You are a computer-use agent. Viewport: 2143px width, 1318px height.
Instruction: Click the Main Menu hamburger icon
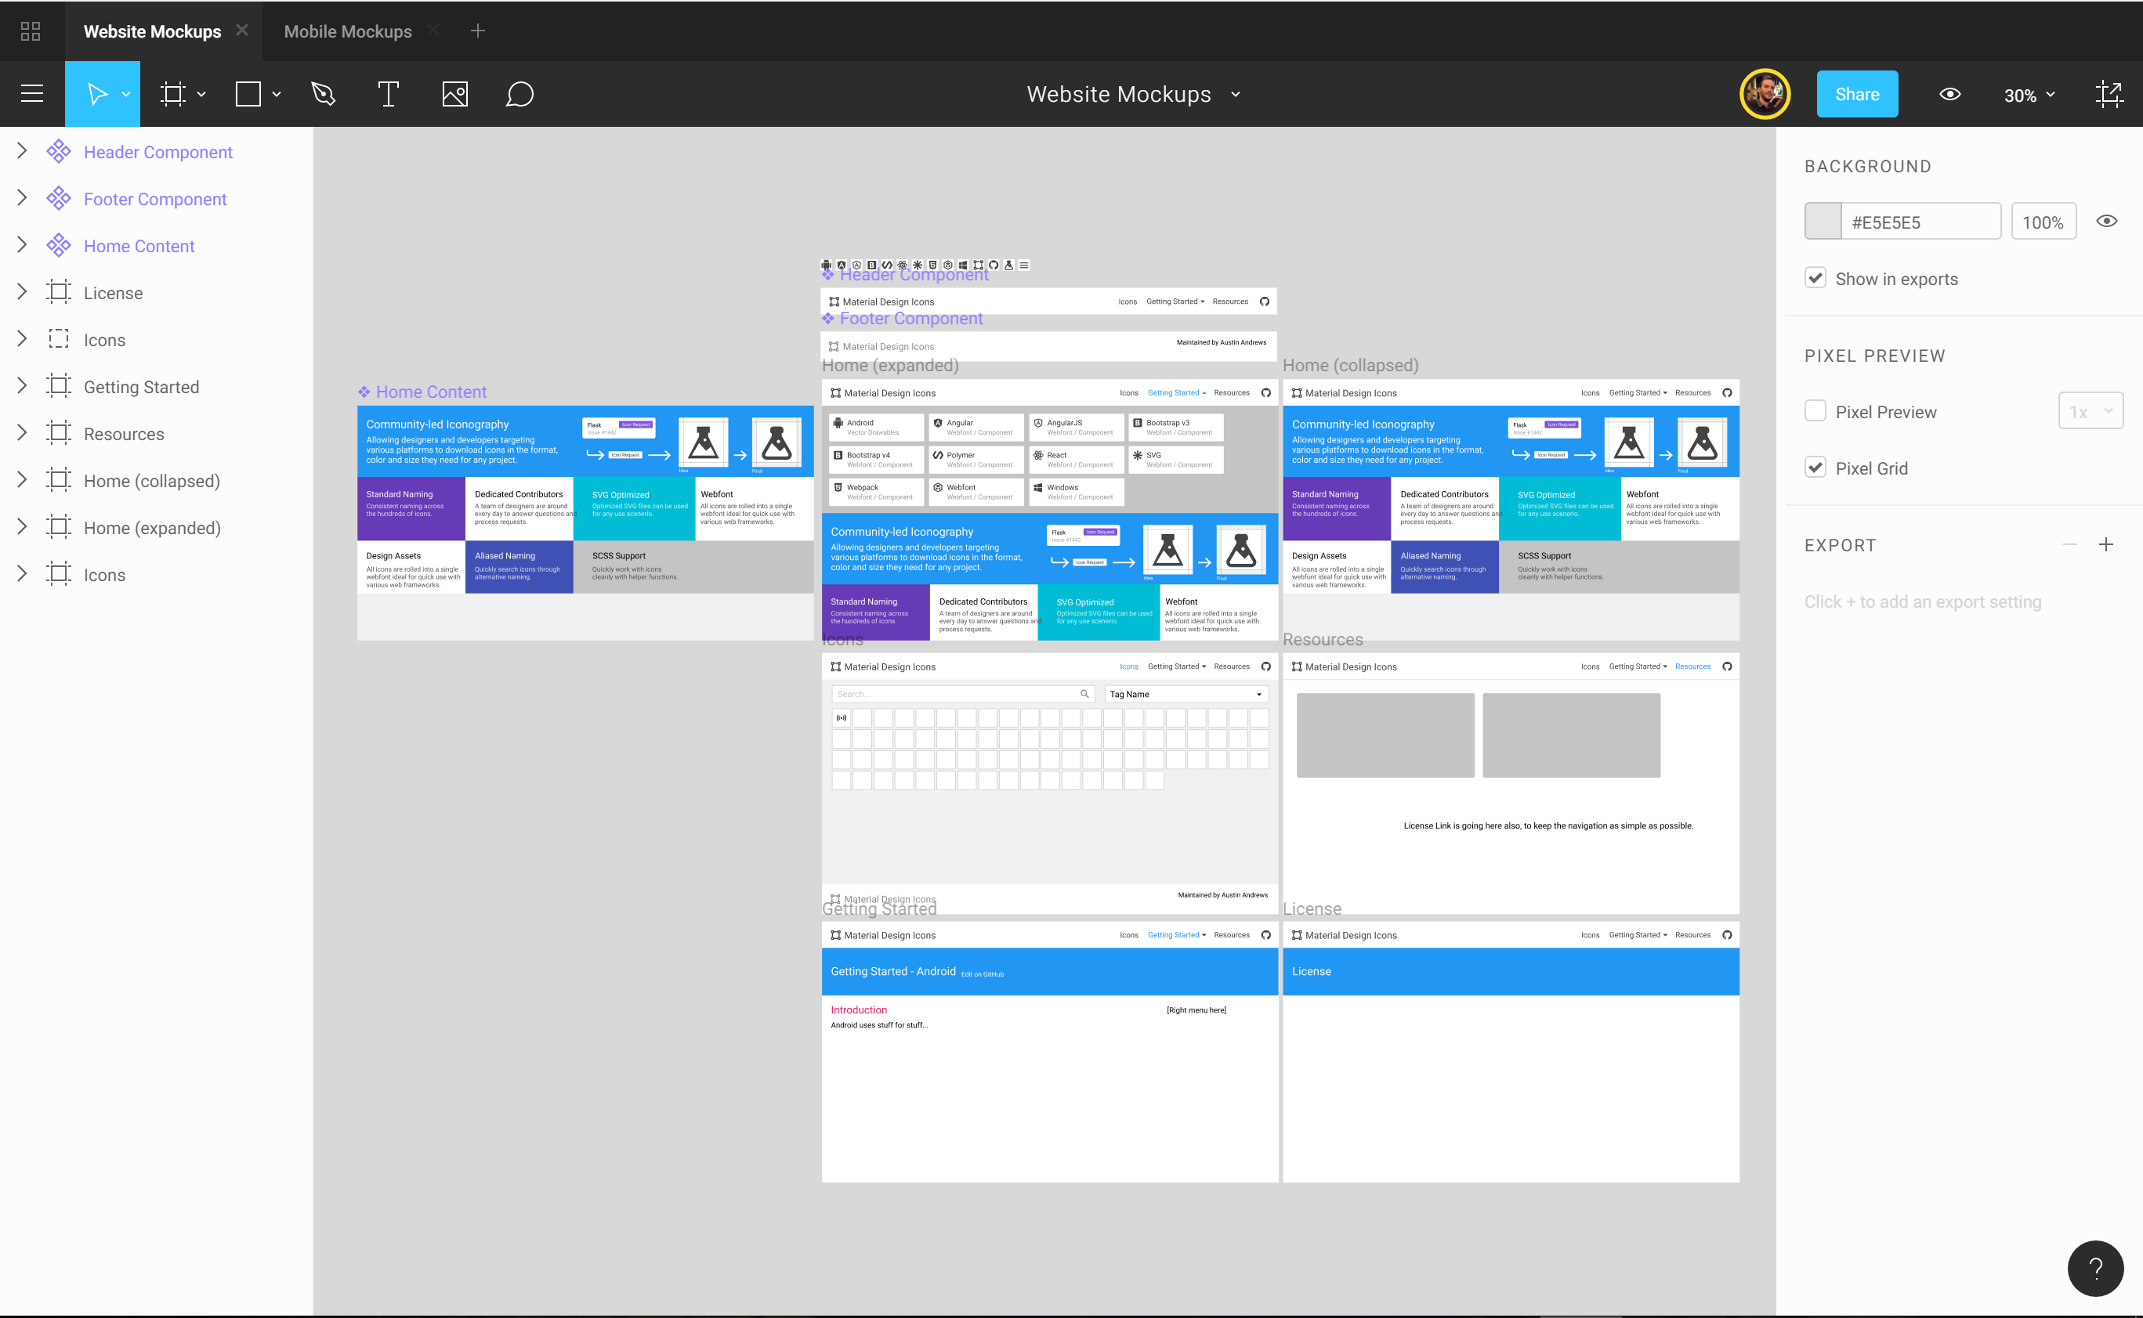32,93
